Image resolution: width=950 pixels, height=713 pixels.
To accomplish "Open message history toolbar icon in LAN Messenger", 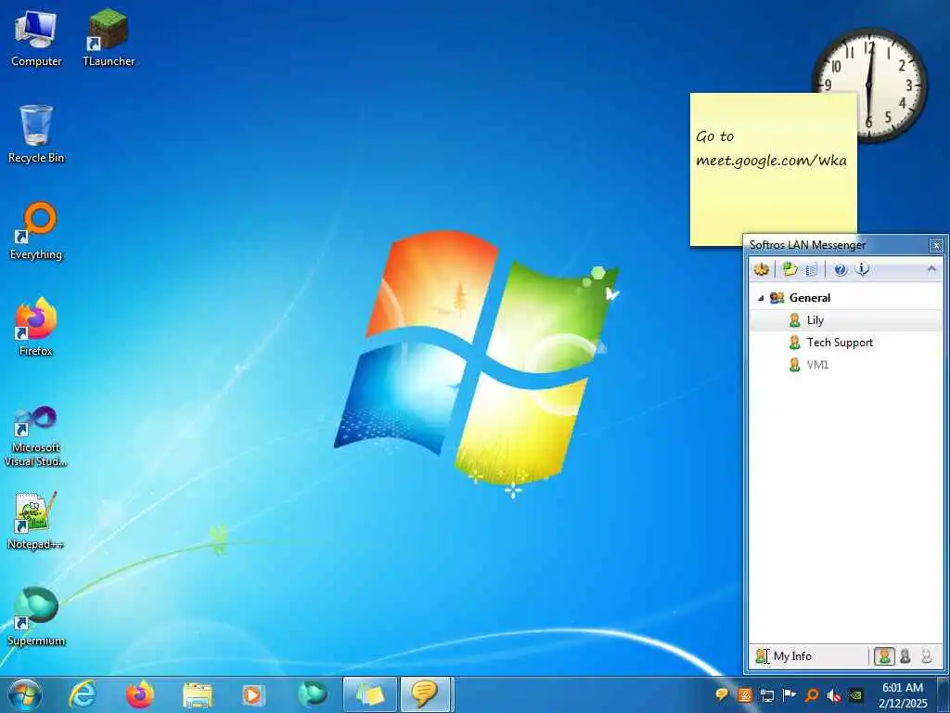I will (812, 268).
